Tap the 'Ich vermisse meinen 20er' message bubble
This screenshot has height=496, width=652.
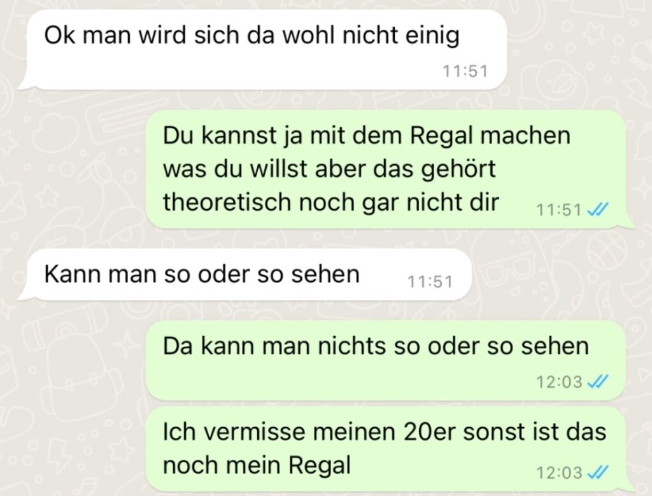390,449
